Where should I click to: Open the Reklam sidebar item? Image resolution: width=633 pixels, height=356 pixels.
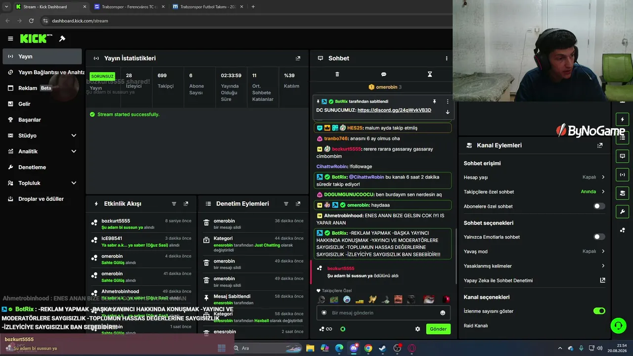click(x=43, y=88)
